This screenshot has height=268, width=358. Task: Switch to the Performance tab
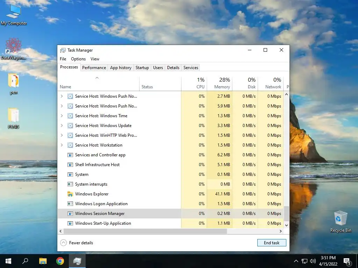coord(94,68)
